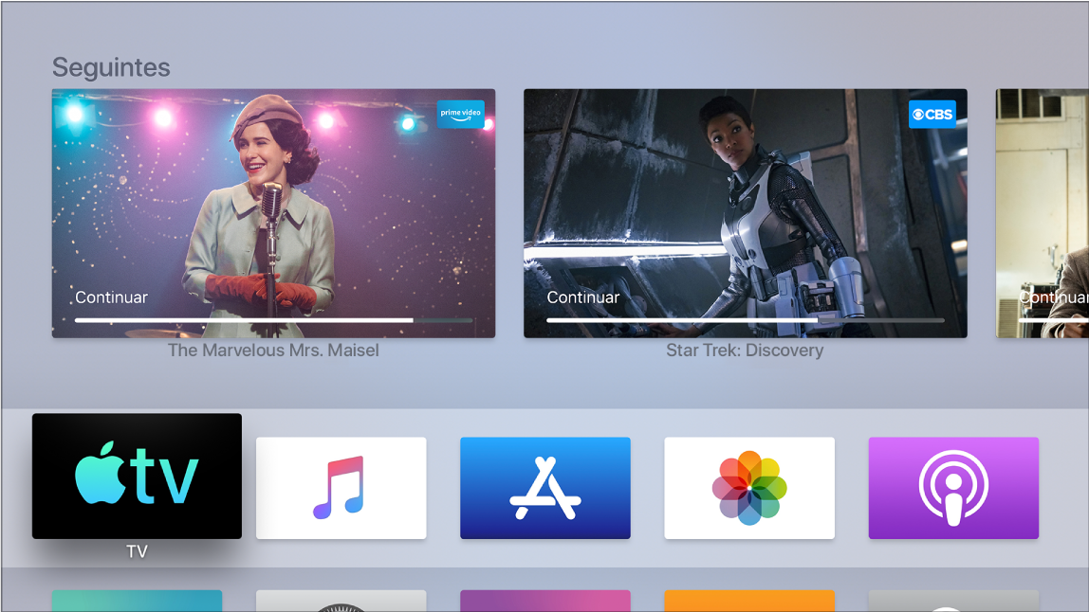Launch the Music app icon
The height and width of the screenshot is (612, 1089).
(x=341, y=488)
